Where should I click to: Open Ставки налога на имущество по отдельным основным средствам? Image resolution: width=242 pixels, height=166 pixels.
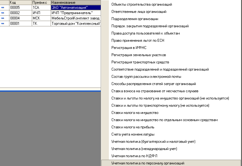[165, 120]
